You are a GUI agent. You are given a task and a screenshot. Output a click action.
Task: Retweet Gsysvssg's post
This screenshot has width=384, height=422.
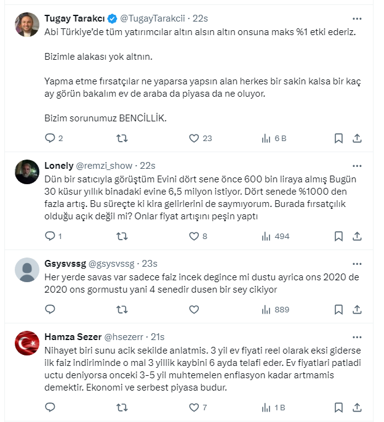tap(122, 309)
